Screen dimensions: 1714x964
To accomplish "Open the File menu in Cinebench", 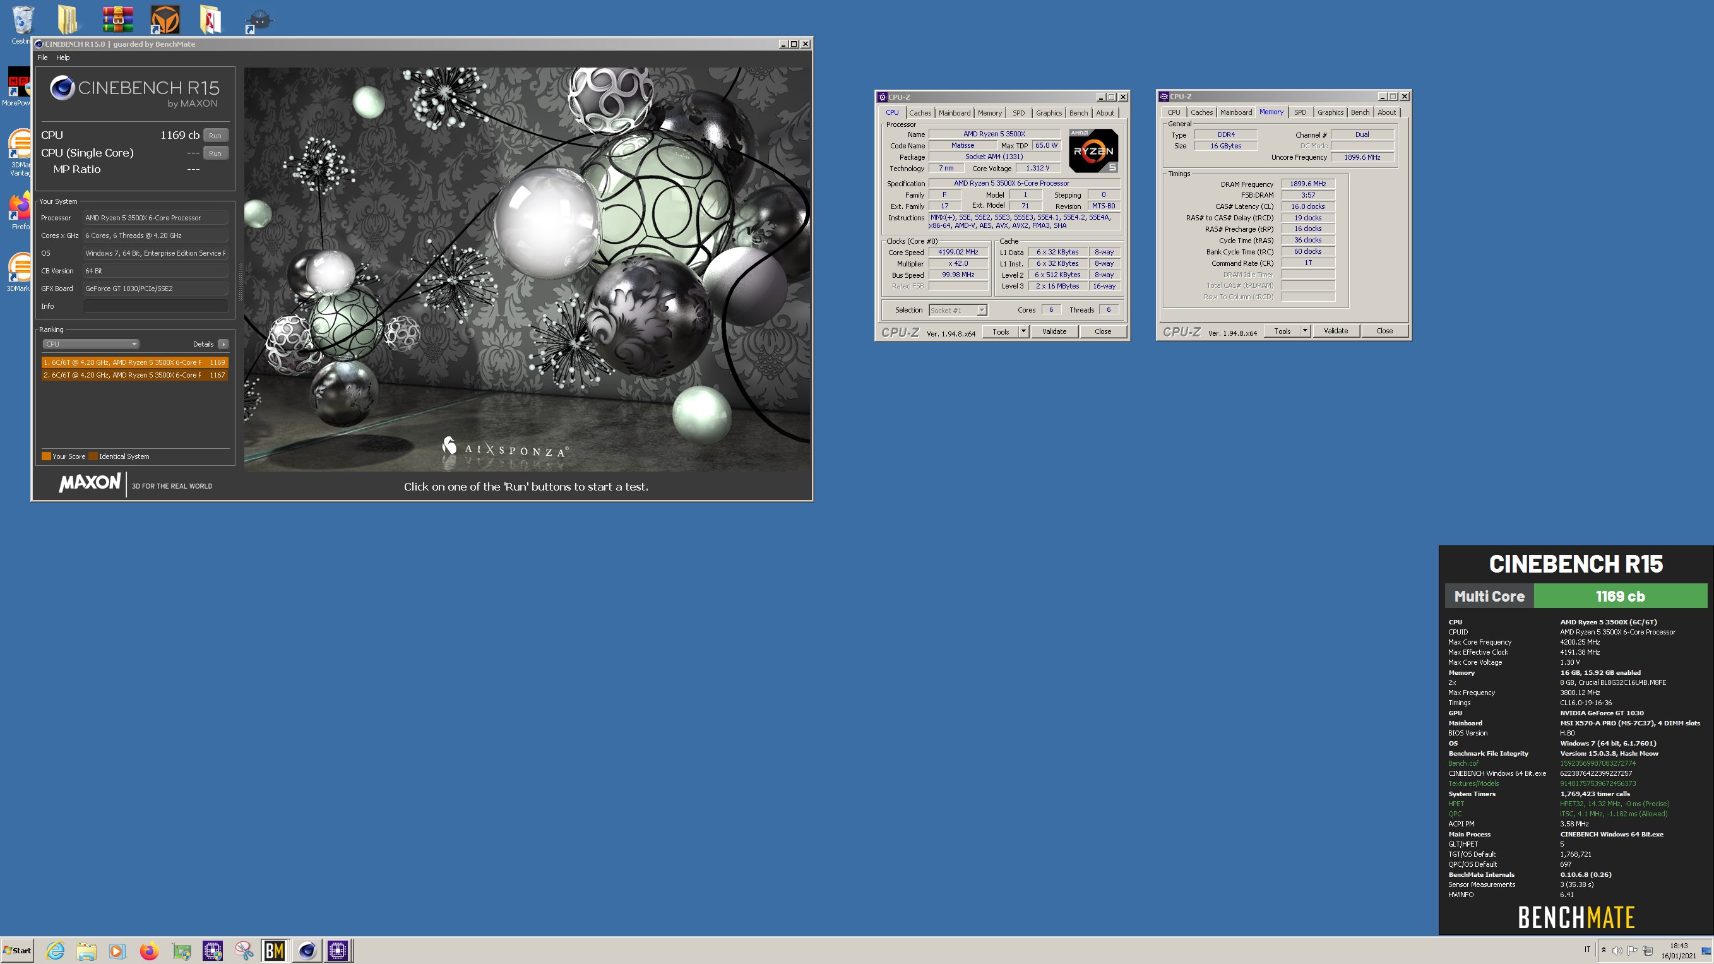I will pos(42,57).
